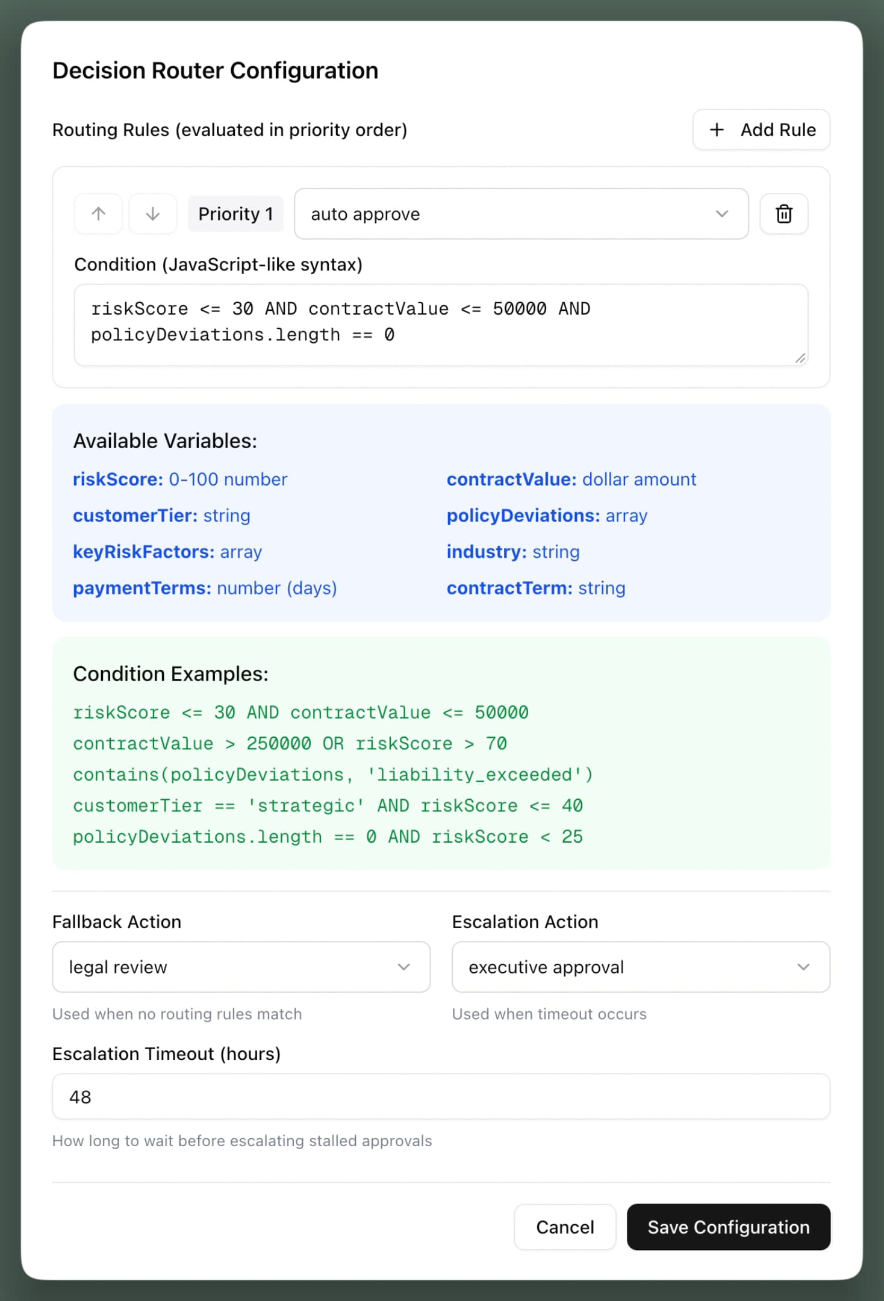This screenshot has width=884, height=1301.
Task: Focus the Condition expression text area
Action: pyautogui.click(x=441, y=325)
